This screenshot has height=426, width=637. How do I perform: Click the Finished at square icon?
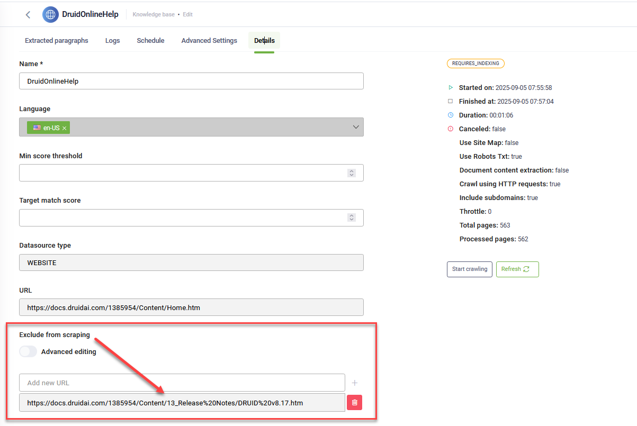tap(451, 102)
